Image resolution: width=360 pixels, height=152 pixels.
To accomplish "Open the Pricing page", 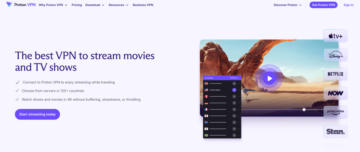I will 77,5.
